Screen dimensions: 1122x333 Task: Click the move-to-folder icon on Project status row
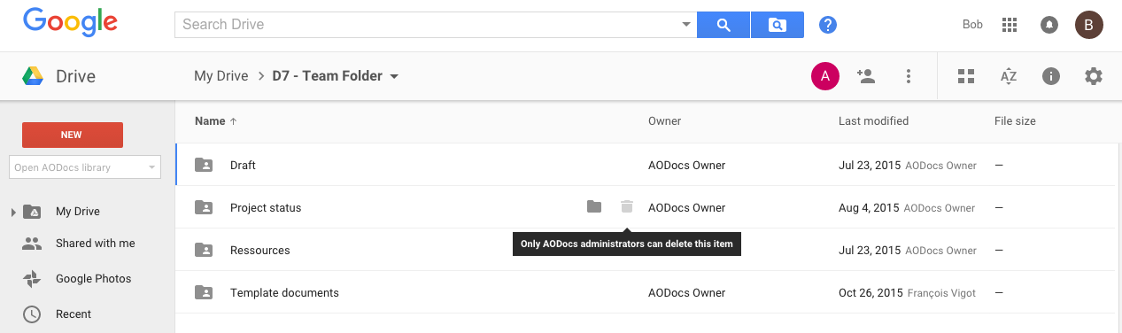click(594, 206)
